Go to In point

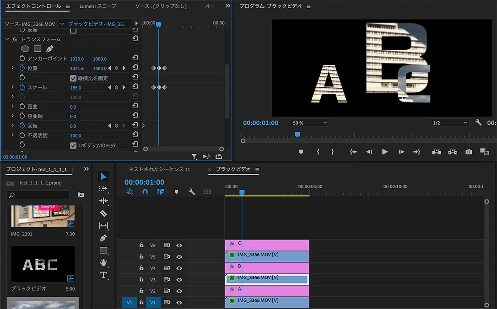pos(353,152)
